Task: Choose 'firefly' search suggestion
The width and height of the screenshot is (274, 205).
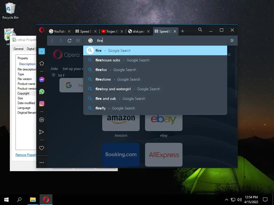Action: pyautogui.click(x=155, y=108)
